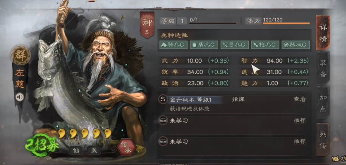
Task: Click 推荐 for the second unlearned skill
Action: coord(300,142)
